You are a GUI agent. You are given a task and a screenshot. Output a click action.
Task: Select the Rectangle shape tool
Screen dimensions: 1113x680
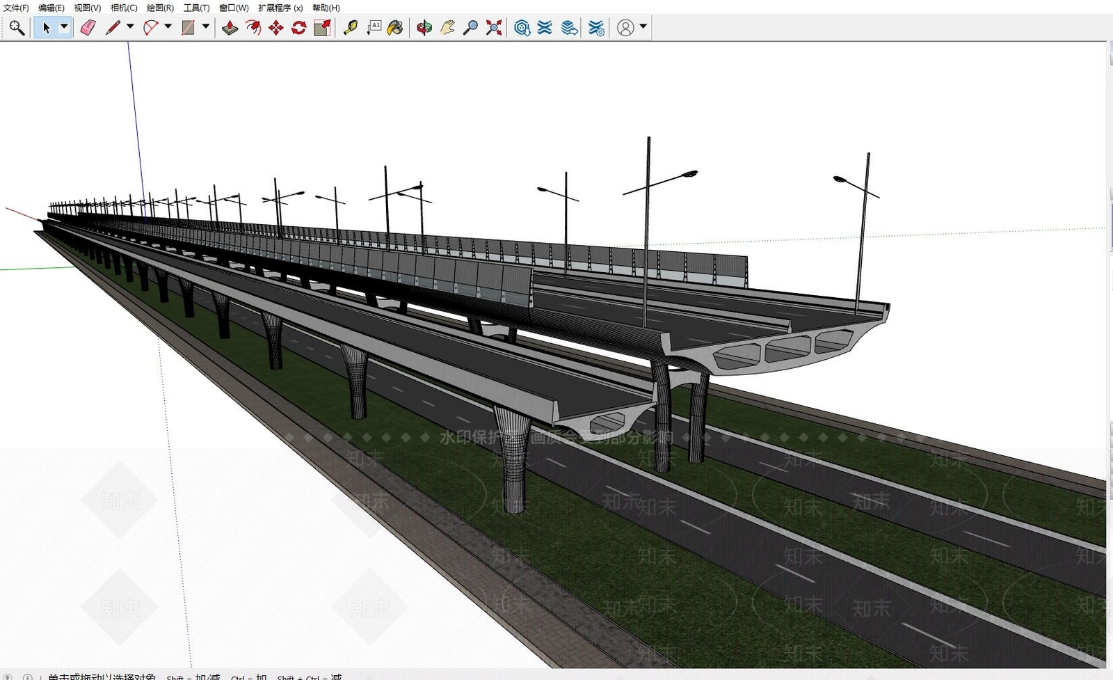(x=188, y=28)
